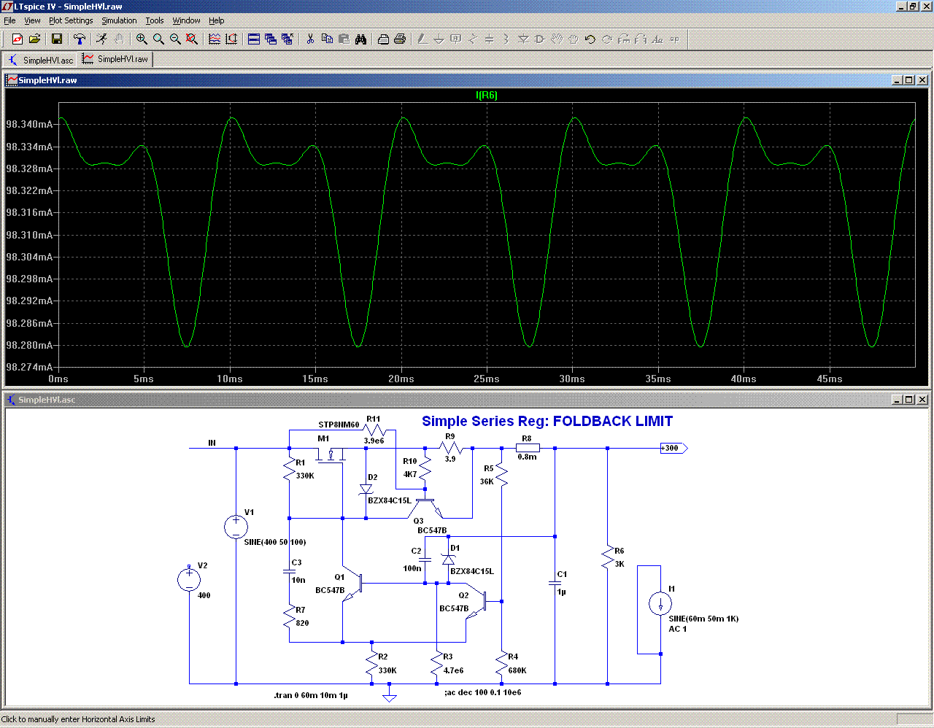
Task: Click the STP8NM60 MOSFET label
Action: [x=339, y=425]
